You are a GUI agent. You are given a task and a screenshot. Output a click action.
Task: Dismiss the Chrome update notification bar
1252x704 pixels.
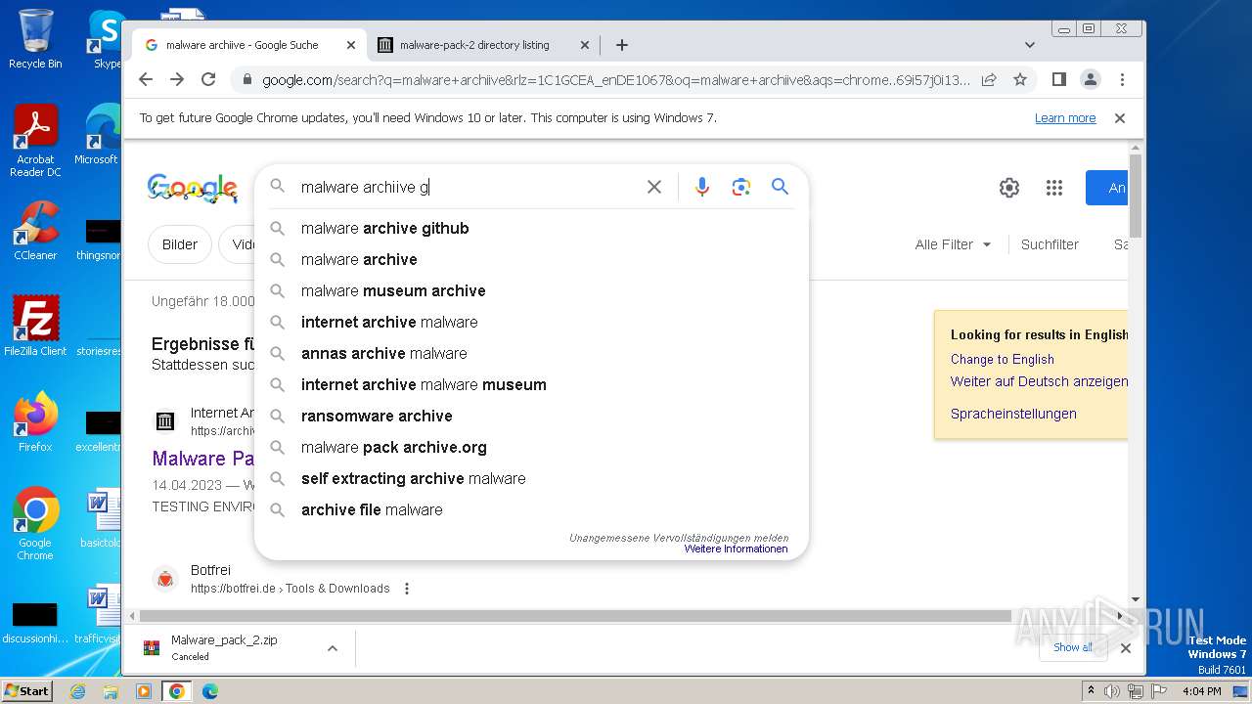[1120, 118]
